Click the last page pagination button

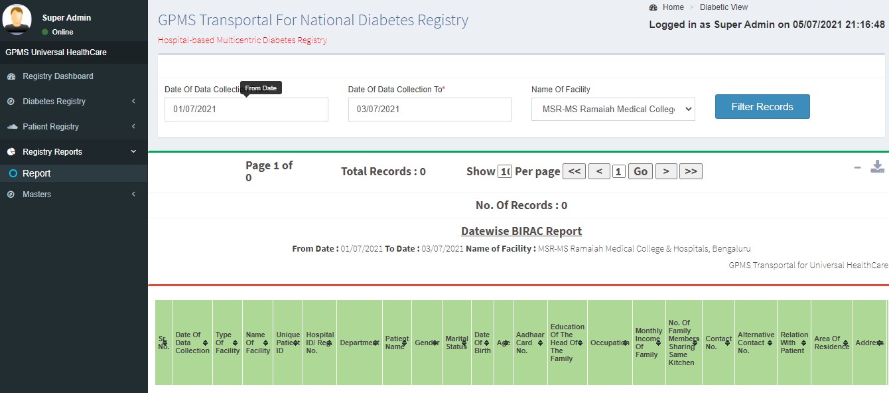(x=691, y=171)
